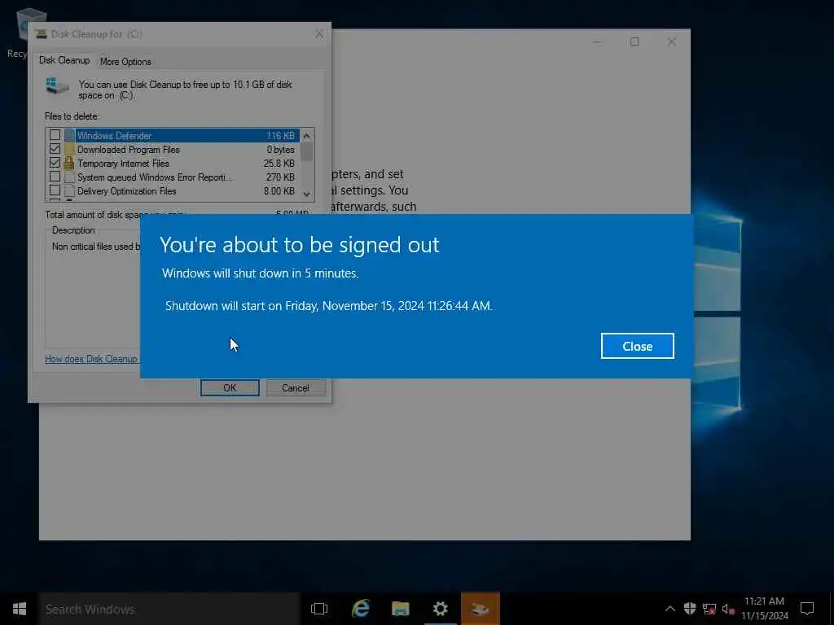
Task: Click the Downloaded Program Files folder icon
Action: pyautogui.click(x=69, y=149)
